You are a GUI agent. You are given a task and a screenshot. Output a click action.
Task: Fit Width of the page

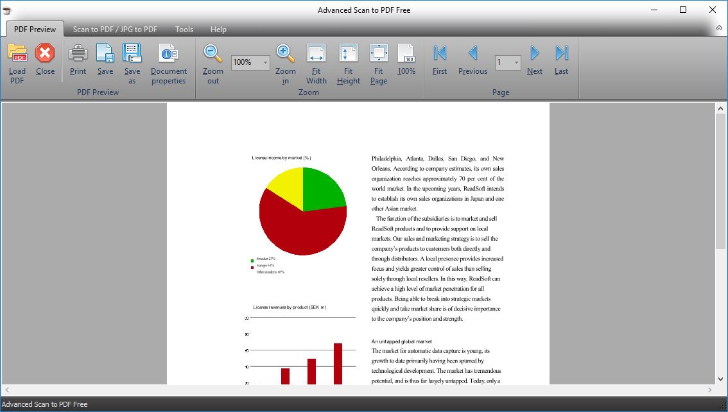point(316,53)
